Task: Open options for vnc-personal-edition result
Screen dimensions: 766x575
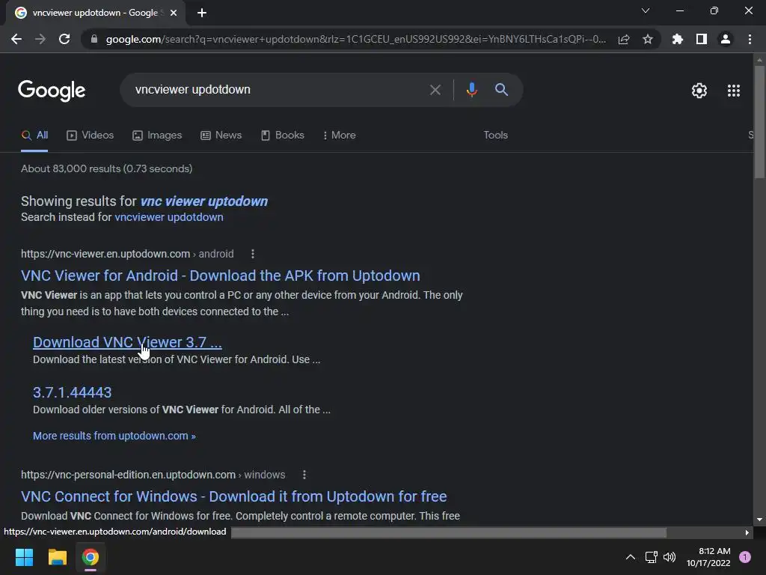Action: pyautogui.click(x=304, y=475)
